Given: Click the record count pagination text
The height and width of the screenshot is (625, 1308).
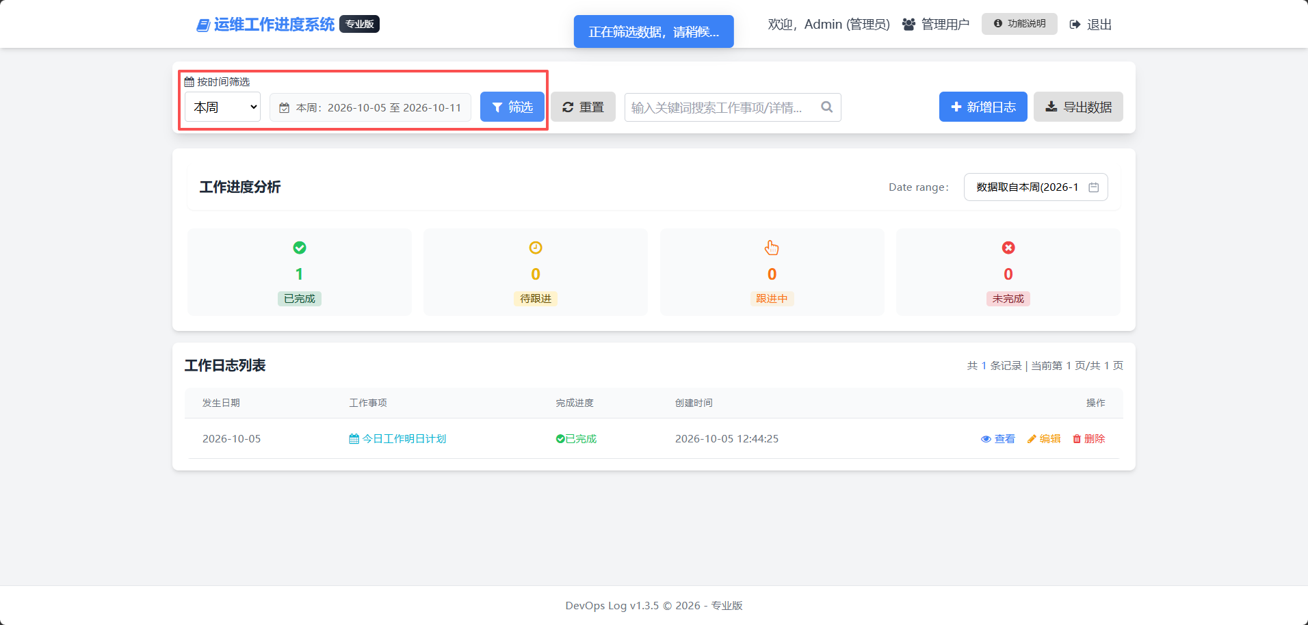Looking at the screenshot, I should (1045, 366).
